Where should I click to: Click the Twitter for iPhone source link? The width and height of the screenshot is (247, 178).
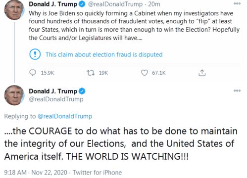pyautogui.click(x=97, y=173)
